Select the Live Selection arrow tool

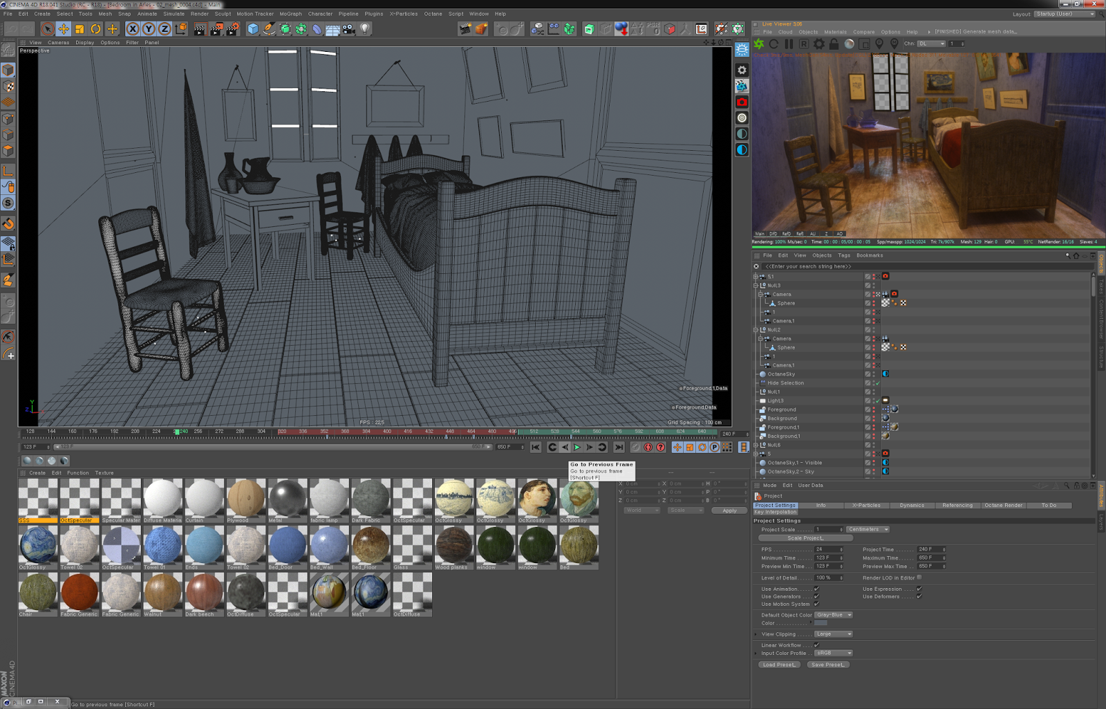click(48, 29)
